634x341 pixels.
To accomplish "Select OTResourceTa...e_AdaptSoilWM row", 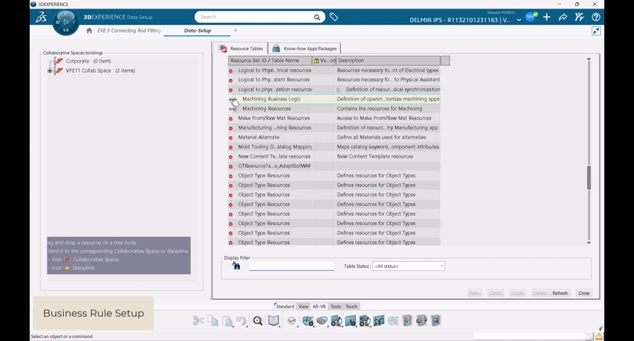I will [334, 166].
